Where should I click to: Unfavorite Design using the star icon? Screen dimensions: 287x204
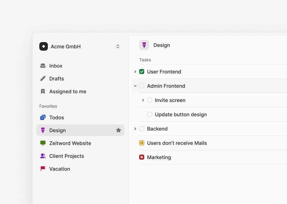click(118, 130)
